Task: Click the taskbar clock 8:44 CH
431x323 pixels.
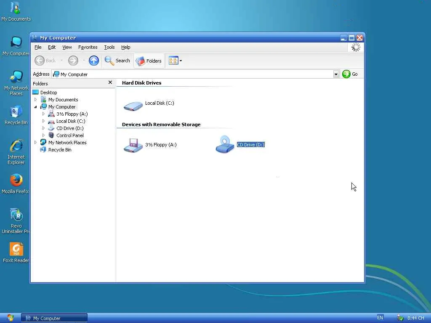Action: (415, 318)
